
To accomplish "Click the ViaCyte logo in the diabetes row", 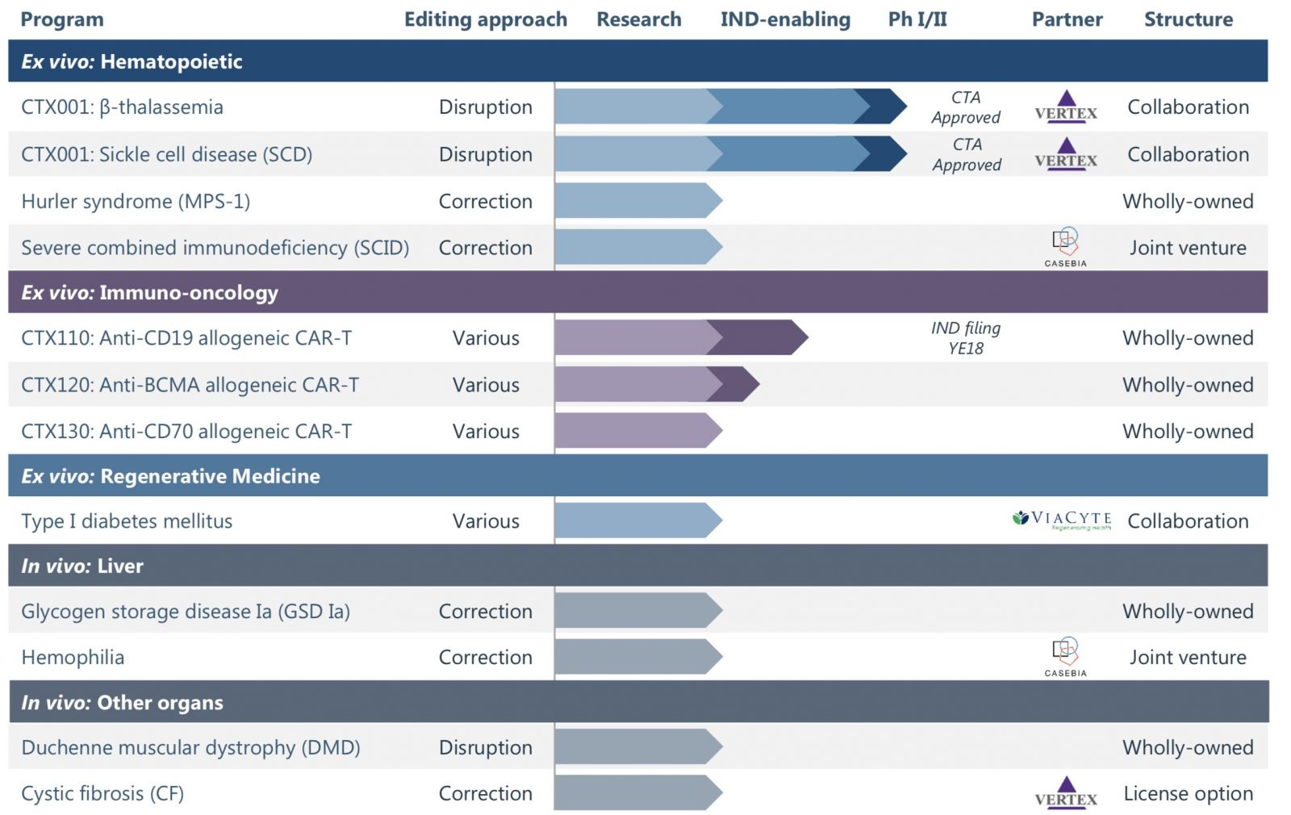I will (x=1061, y=520).
